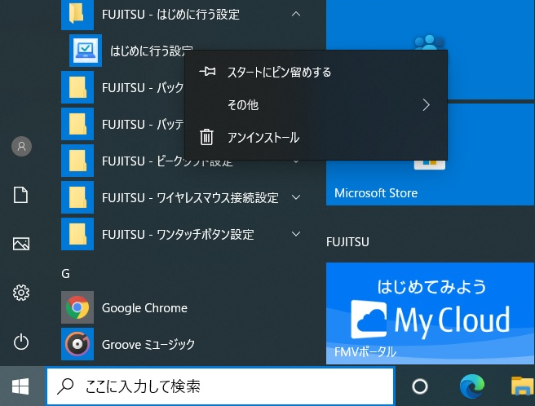
Task: Click the G letter group header
Action: pos(65,274)
